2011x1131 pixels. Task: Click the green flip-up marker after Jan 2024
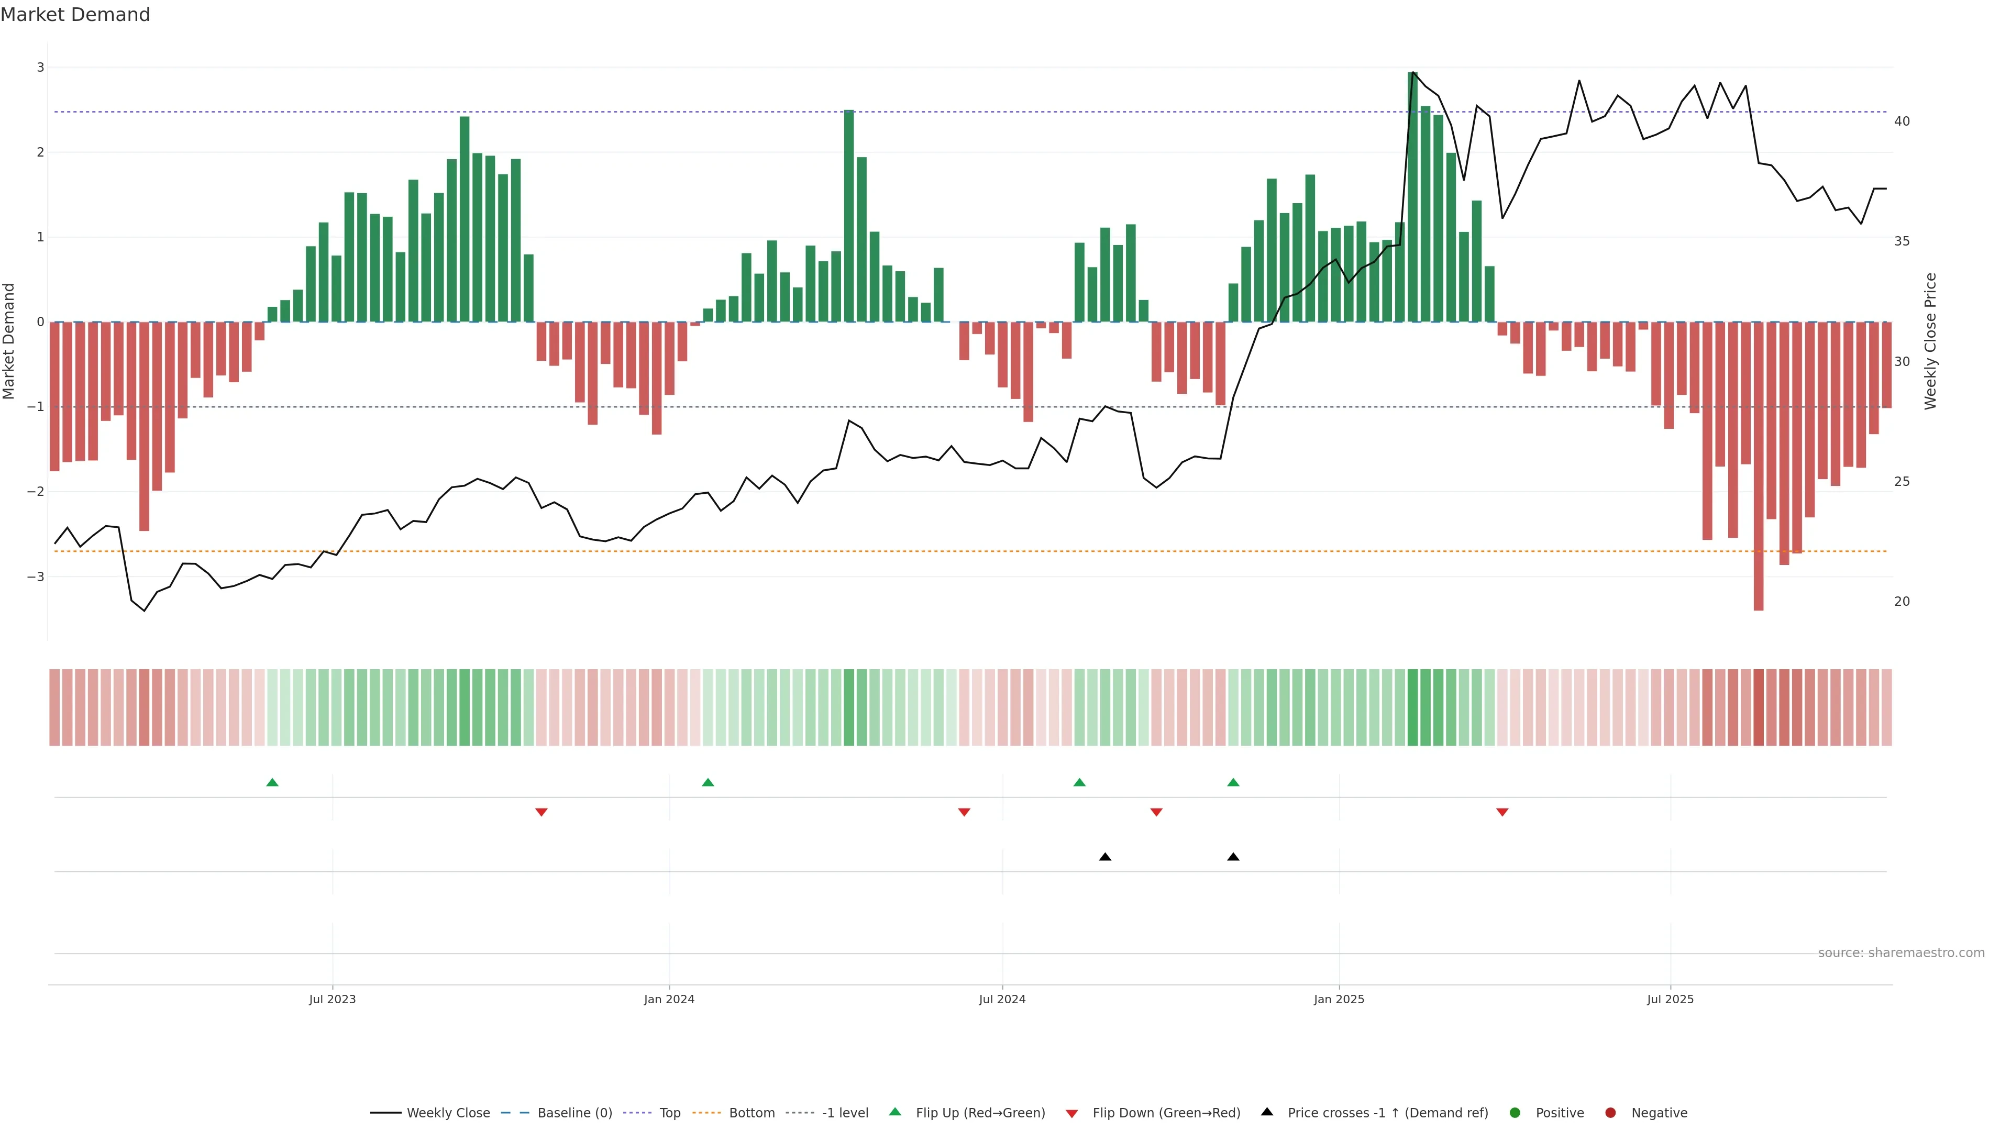(x=708, y=783)
